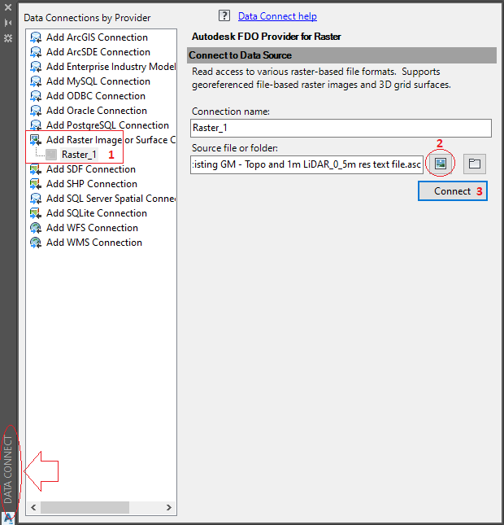Image resolution: width=504 pixels, height=525 pixels.
Task: Select Add SQLite Connection
Action: point(97,213)
